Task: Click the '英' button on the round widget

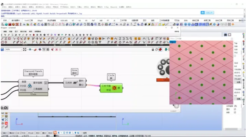Action: (x=160, y=67)
